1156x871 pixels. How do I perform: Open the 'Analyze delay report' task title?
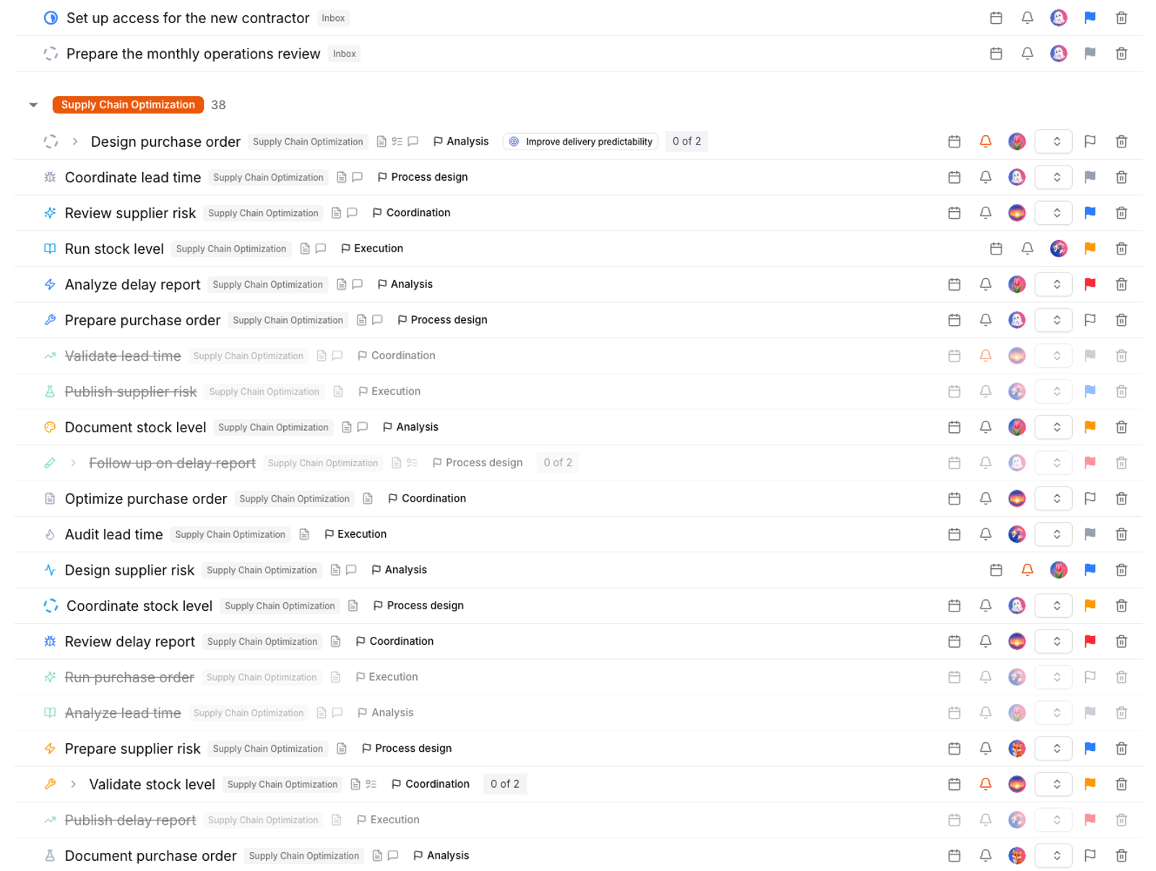pyautogui.click(x=132, y=285)
